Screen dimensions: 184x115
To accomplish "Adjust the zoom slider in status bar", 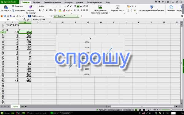I will coord(171,110).
